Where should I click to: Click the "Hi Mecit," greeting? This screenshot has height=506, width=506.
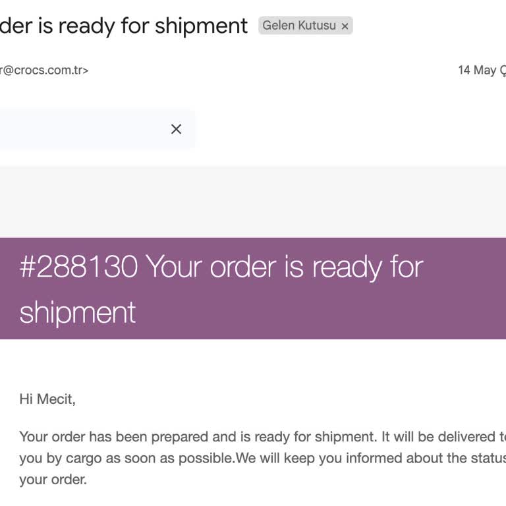click(x=47, y=399)
